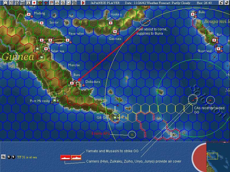Screen dimensions: 230x172
Task: Click the small ship east of Shortland
Action: point(210,66)
